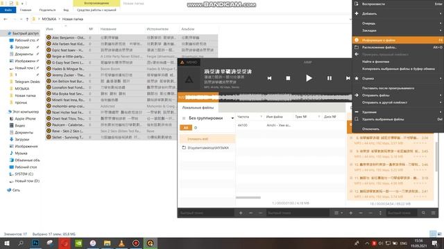This screenshot has height=249, width=444.
Task: Select the Alec Benjamin file in Explorer
Action: [68, 37]
